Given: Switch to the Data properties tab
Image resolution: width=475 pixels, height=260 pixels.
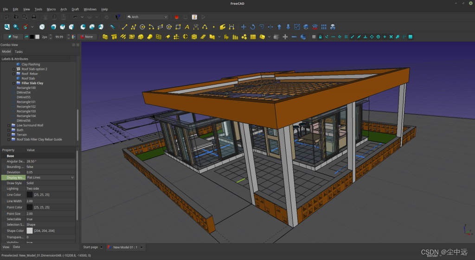Looking at the screenshot, I should 17,247.
